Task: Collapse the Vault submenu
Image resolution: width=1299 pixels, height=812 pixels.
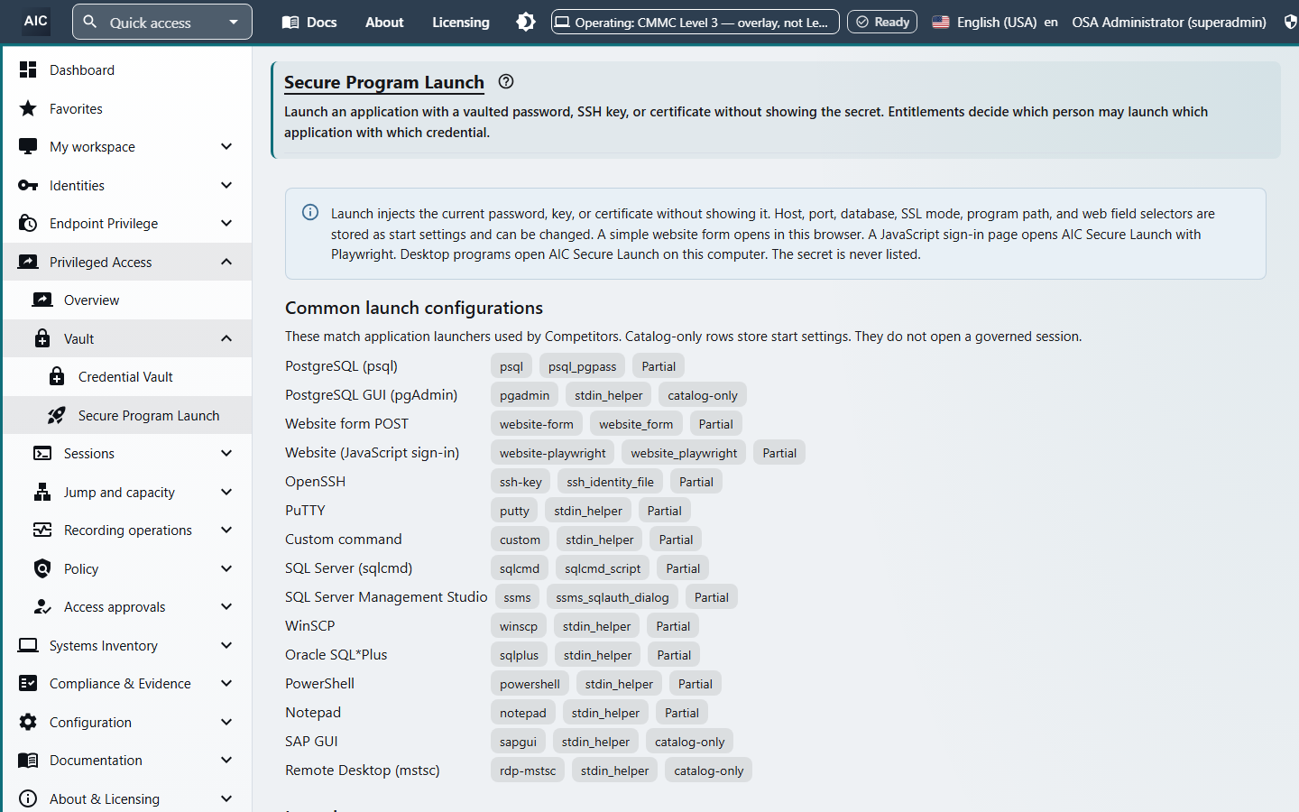Action: pyautogui.click(x=226, y=338)
